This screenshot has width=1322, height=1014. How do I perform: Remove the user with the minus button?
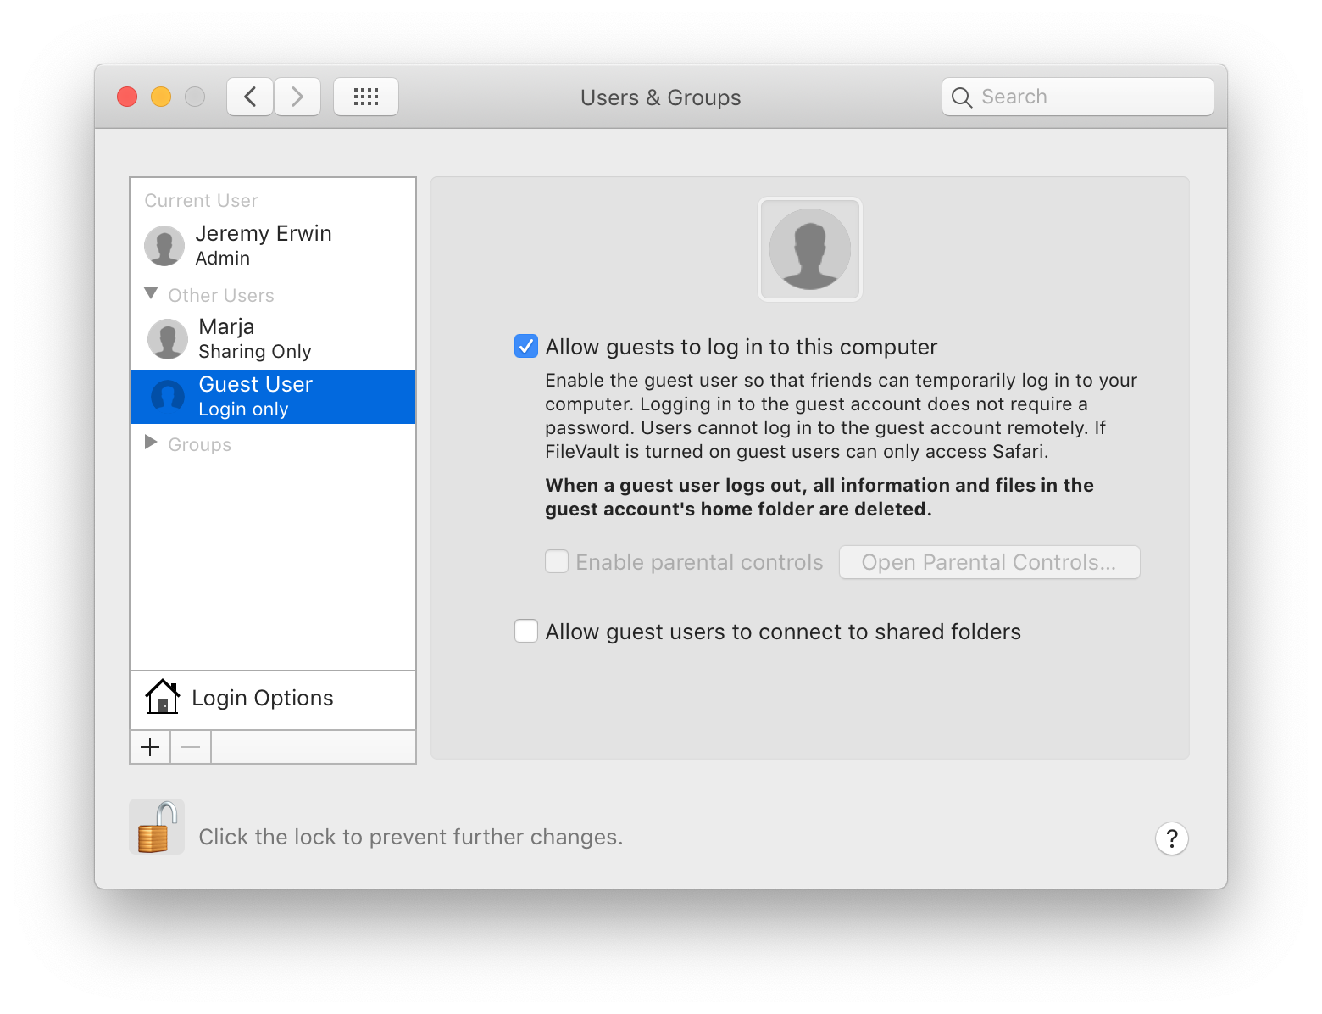click(191, 747)
